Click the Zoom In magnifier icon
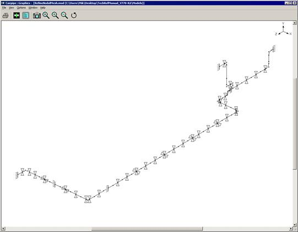Viewport: 298px width, 232px height. (55, 15)
